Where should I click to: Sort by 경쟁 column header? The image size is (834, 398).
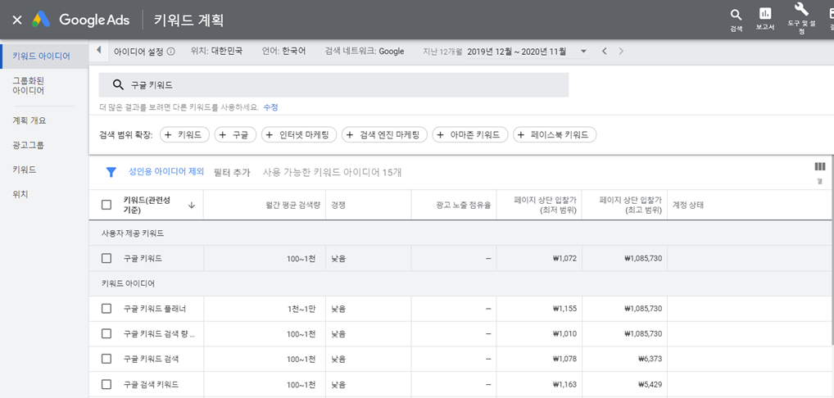pyautogui.click(x=338, y=205)
